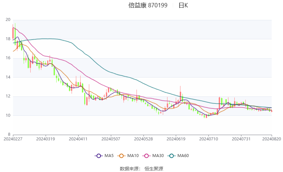
Task: Toggle the MA10 legend series
Action: click(x=128, y=156)
